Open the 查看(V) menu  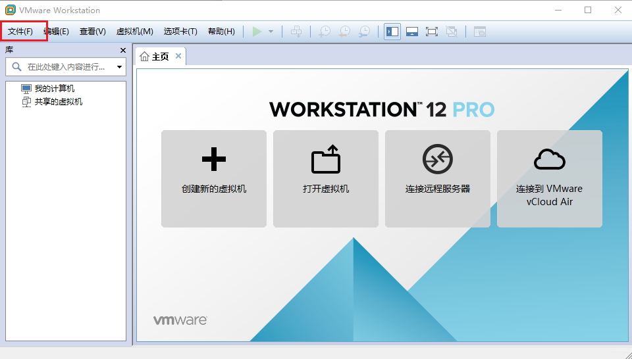93,32
